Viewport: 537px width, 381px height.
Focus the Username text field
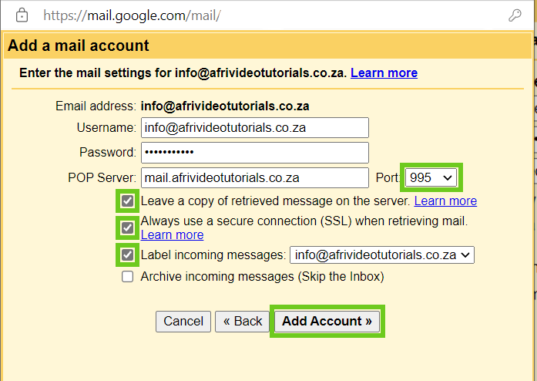[255, 127]
